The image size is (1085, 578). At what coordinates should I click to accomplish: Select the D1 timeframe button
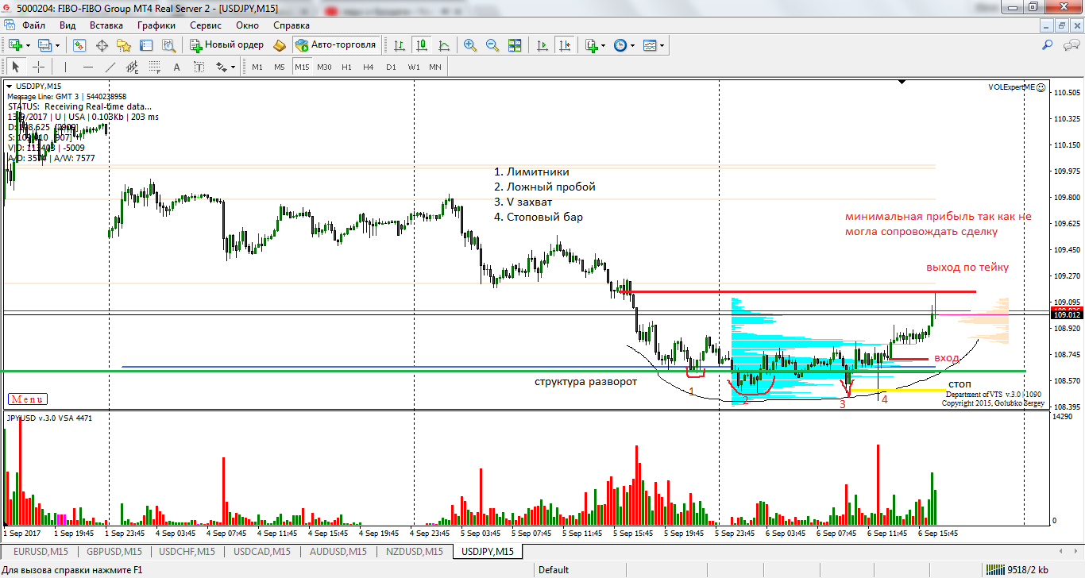tap(391, 67)
